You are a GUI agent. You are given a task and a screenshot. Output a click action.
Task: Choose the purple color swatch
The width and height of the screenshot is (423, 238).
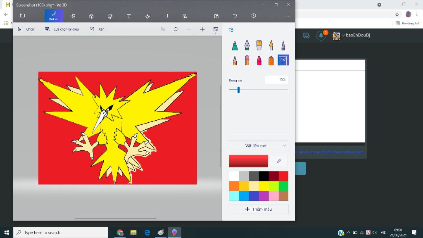[264, 196]
